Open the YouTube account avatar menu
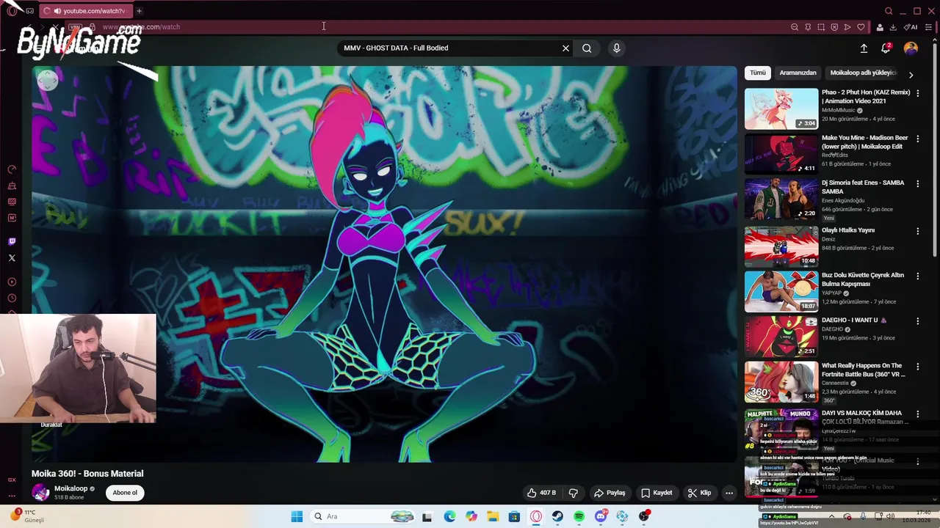 point(911,48)
